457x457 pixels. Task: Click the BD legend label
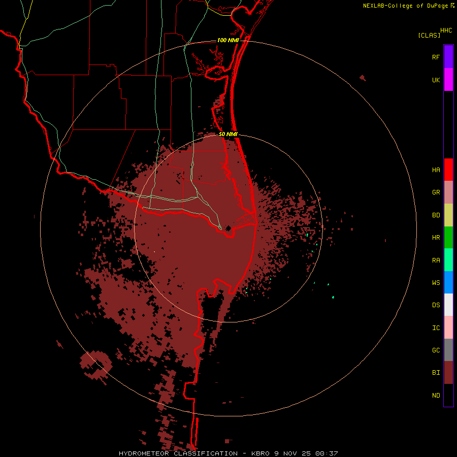click(436, 215)
